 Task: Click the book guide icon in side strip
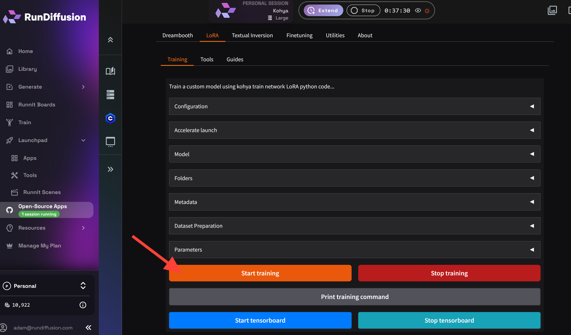pyautogui.click(x=110, y=71)
